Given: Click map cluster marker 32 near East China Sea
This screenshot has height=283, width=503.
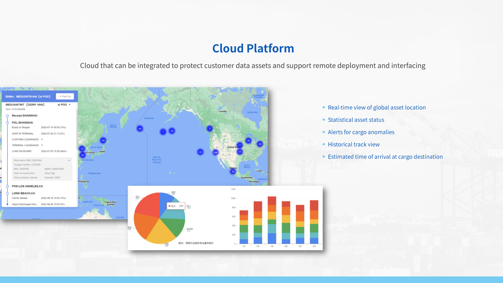Looking at the screenshot, I should point(83,155).
